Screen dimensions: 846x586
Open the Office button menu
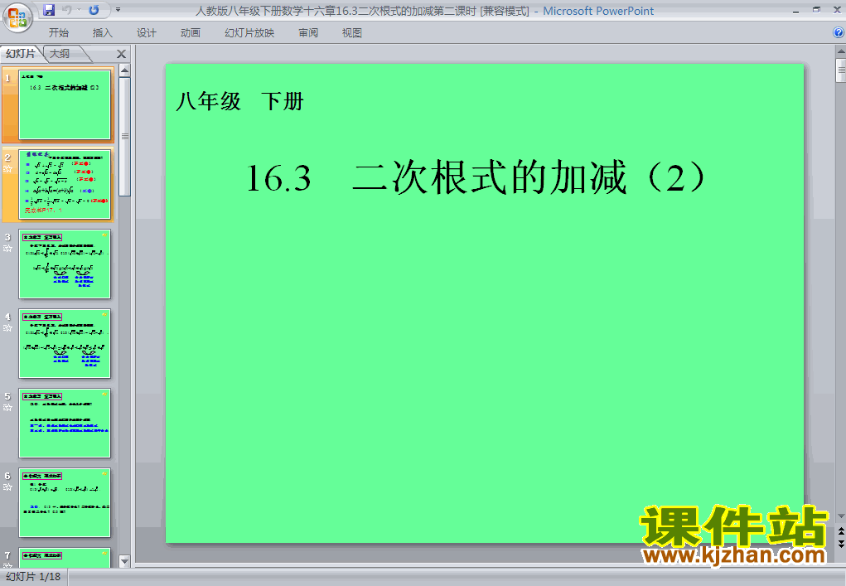17,17
